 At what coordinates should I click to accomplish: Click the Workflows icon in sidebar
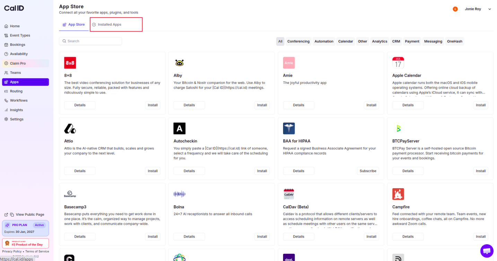click(6, 101)
